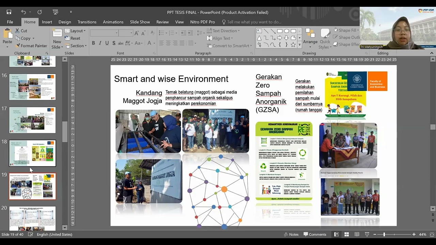Activate Format Painter
This screenshot has height=245, width=436.
(31, 46)
